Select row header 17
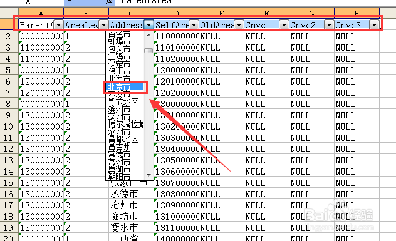Screen dimensions: 396x241 pyautogui.click(x=9, y=205)
